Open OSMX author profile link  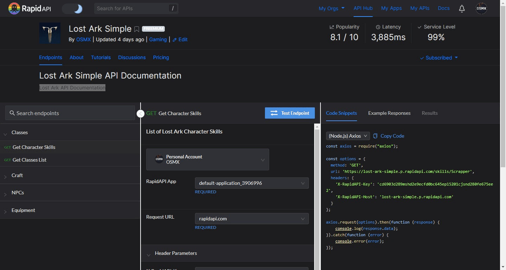coord(84,39)
